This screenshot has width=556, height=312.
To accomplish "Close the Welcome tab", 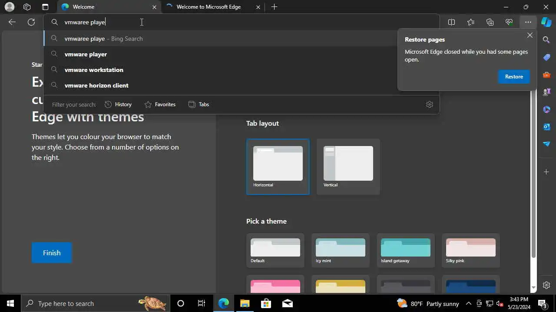I will point(154,7).
